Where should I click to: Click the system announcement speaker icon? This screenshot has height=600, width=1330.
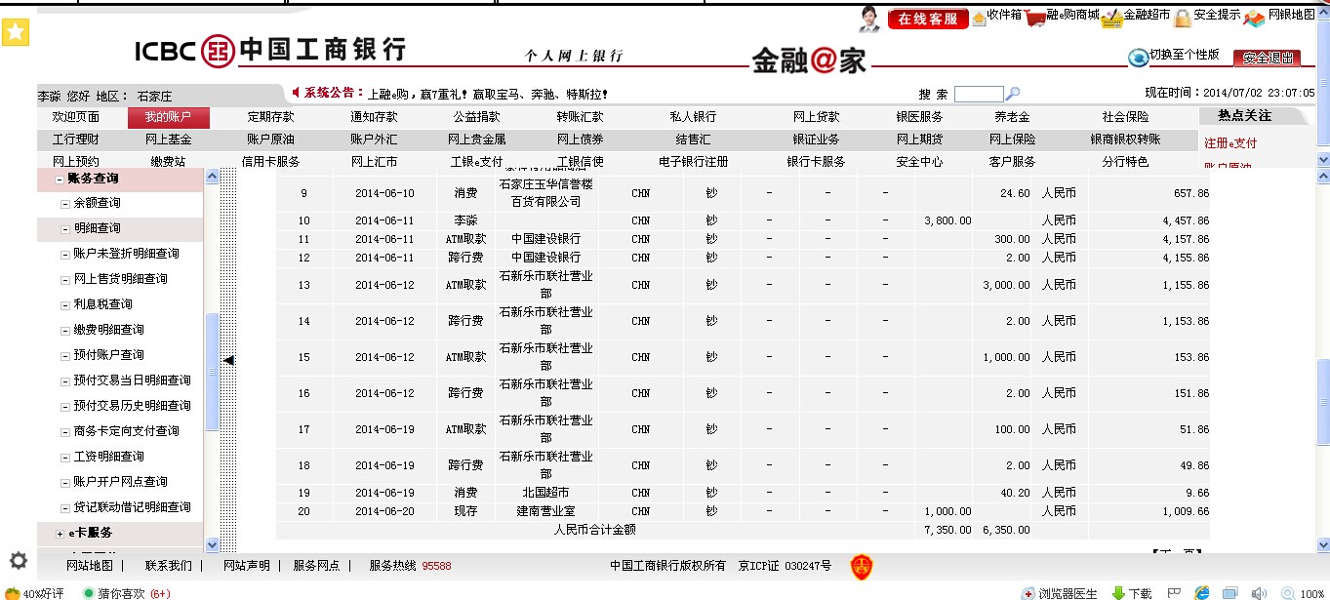pos(297,93)
